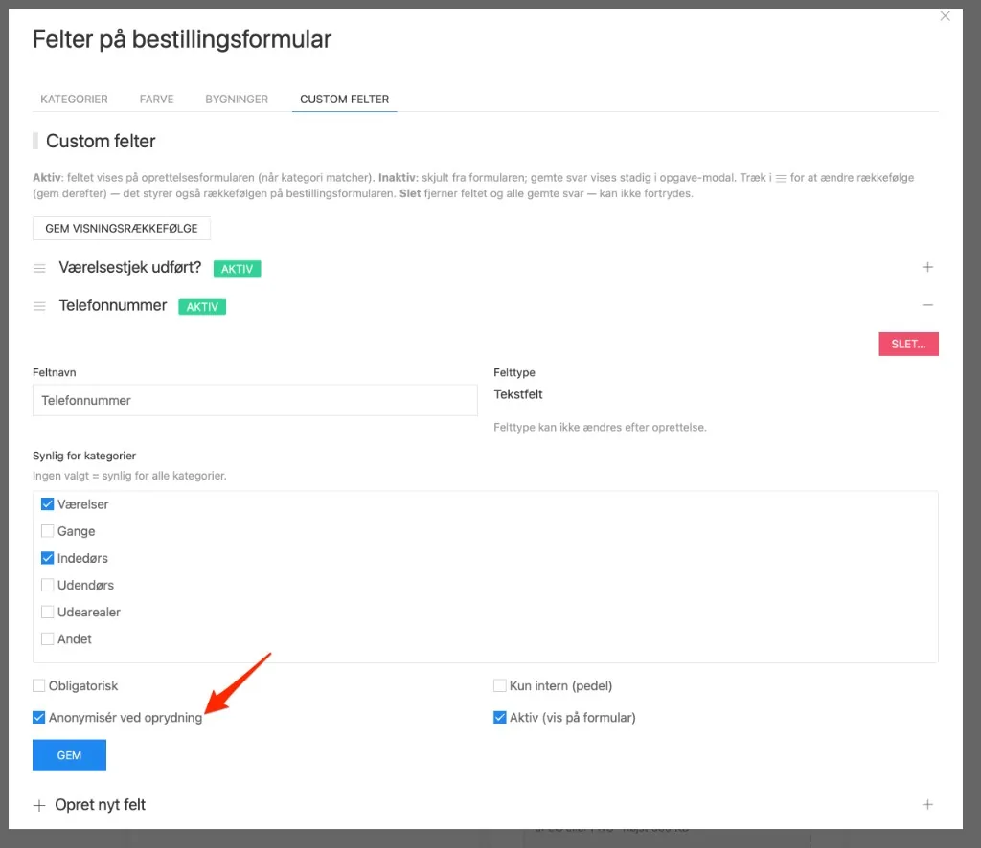
Task: Collapse the Telefonnummer field with minus icon
Action: pos(927,305)
